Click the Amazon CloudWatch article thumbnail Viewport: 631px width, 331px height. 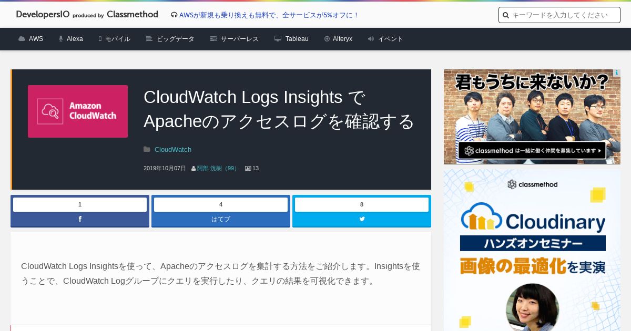(78, 111)
